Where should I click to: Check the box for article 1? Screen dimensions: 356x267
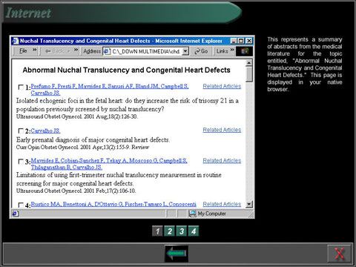(21, 87)
